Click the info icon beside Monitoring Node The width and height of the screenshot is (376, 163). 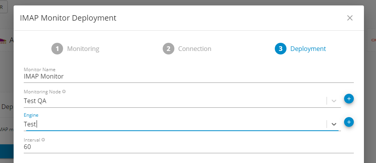coord(64,92)
